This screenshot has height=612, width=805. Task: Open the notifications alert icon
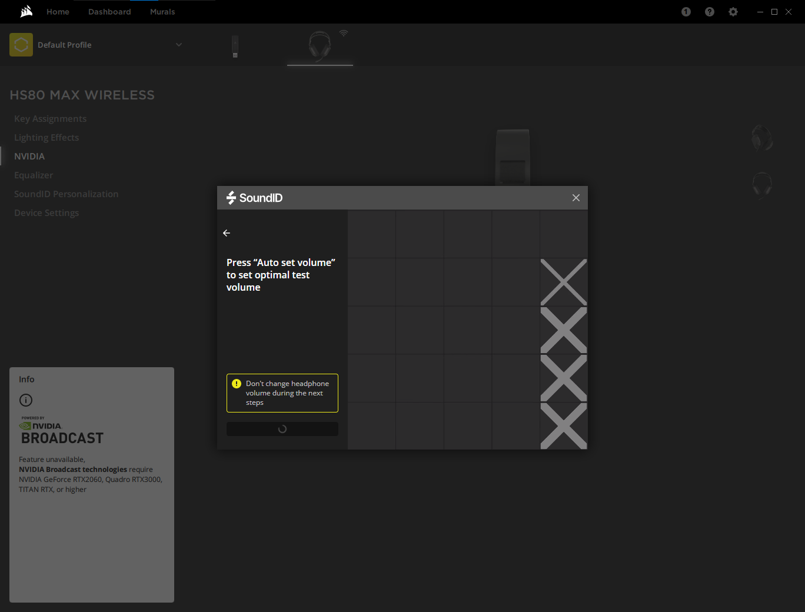(686, 12)
